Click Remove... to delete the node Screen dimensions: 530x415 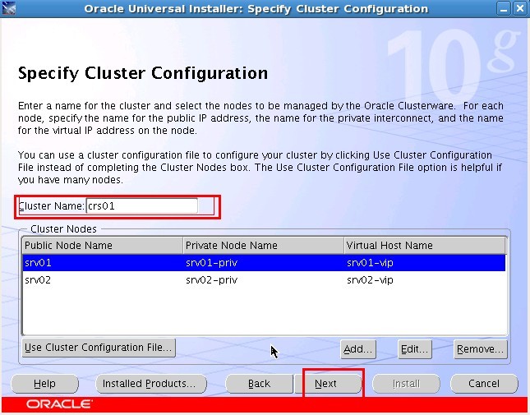[x=481, y=349]
